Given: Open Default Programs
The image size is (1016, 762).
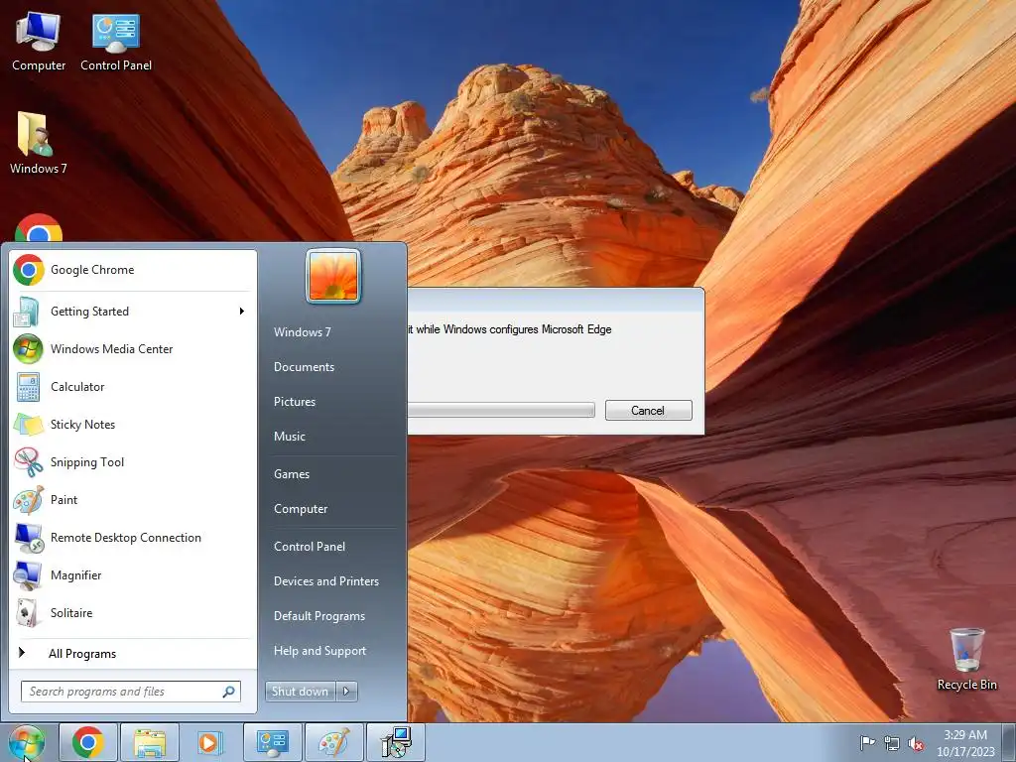Looking at the screenshot, I should 319,616.
